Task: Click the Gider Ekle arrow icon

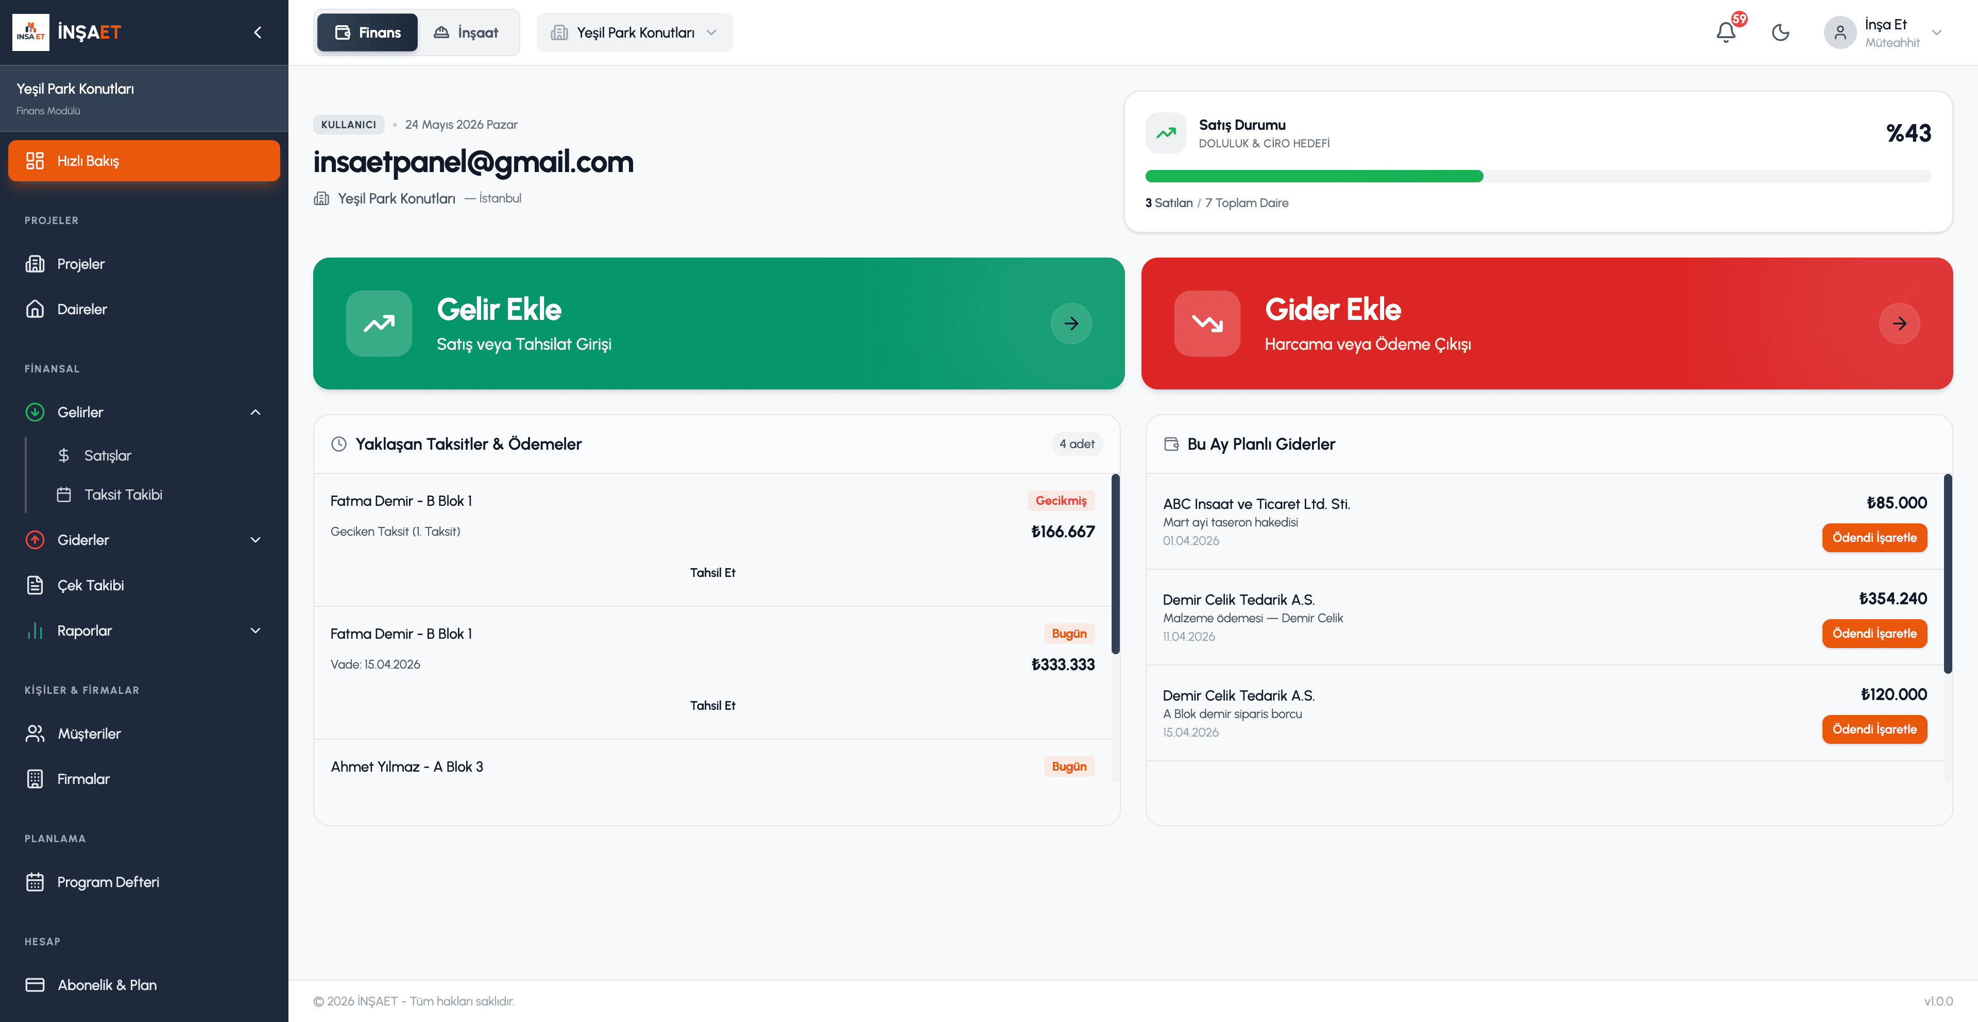Action: point(1900,323)
